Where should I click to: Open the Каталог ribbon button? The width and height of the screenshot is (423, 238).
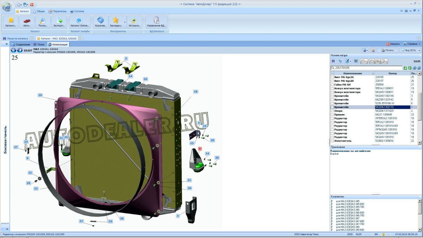click(x=11, y=22)
